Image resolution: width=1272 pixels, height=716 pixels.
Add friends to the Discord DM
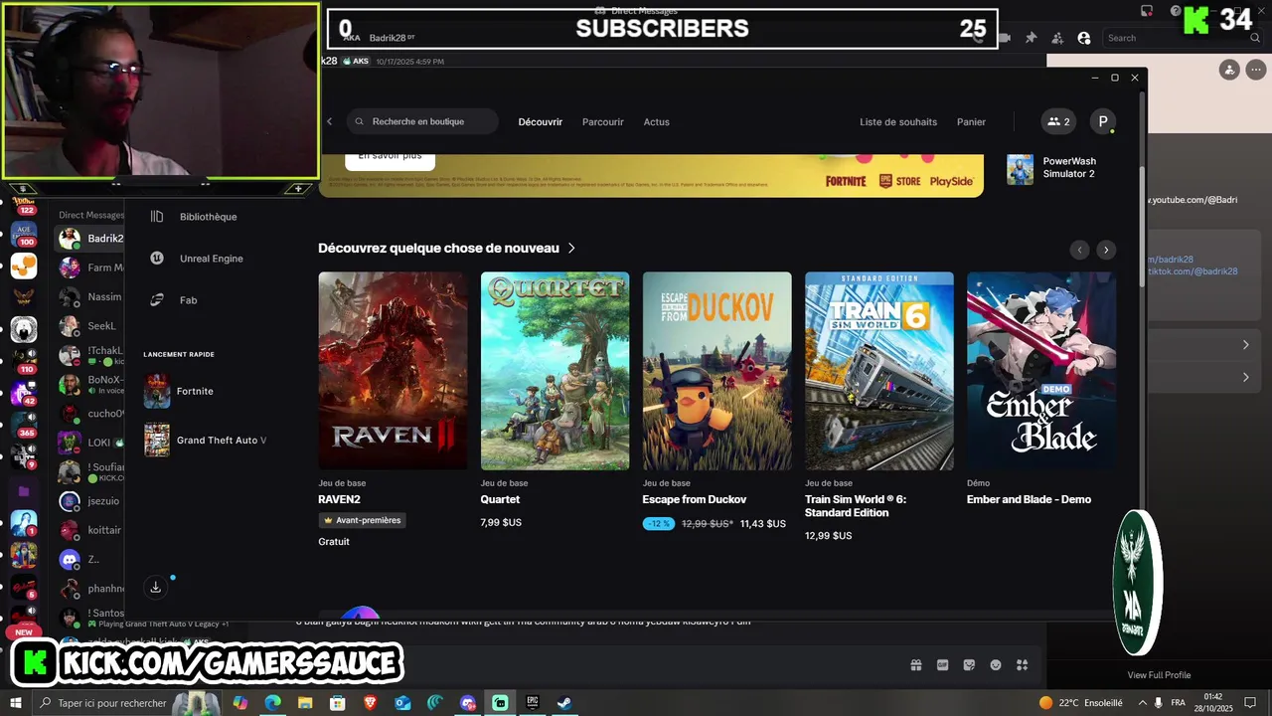tap(1057, 38)
